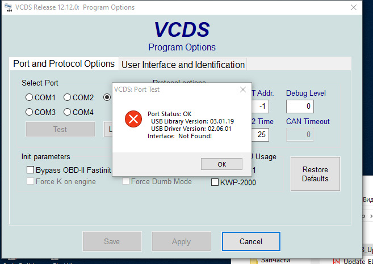The width and height of the screenshot is (373, 264).
Task: Cancel the Program Options window
Action: point(250,241)
